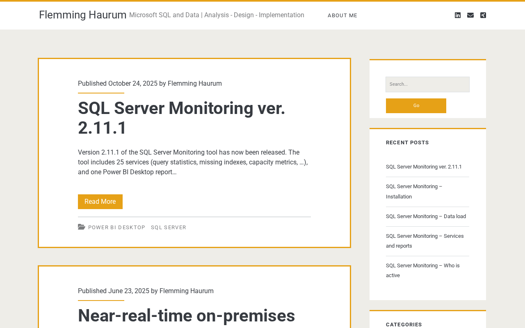Open recent post SQL Server Monitoring ver. 2.11.1
The width and height of the screenshot is (525, 328).
424,167
